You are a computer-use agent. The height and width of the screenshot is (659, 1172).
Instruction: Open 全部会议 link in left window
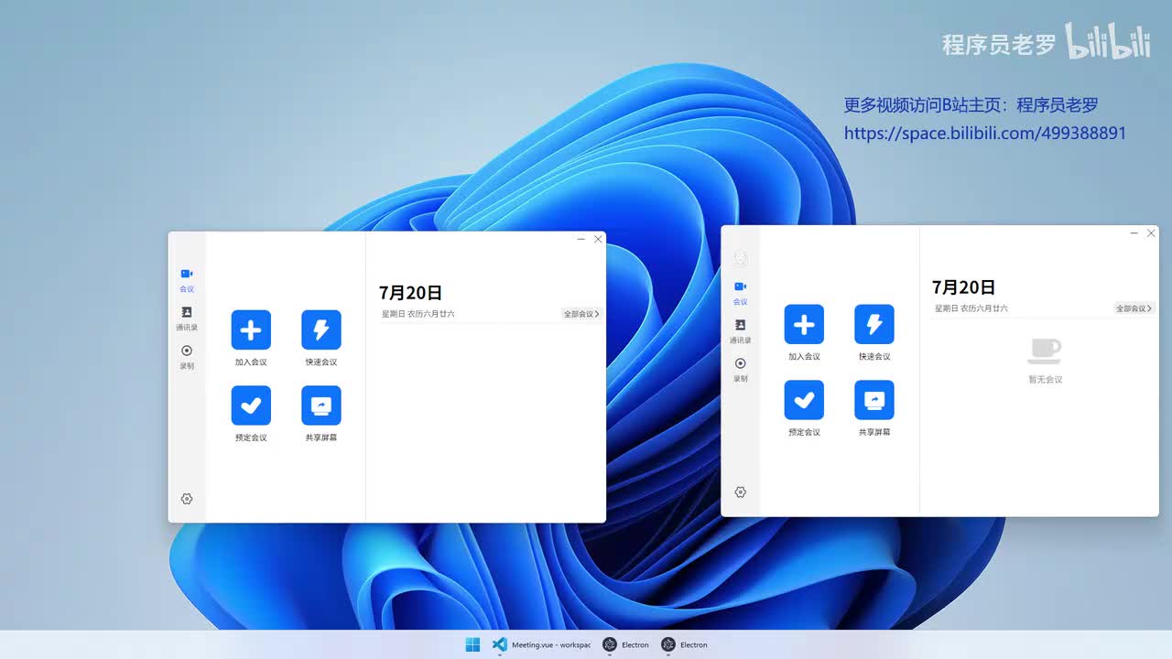[581, 314]
